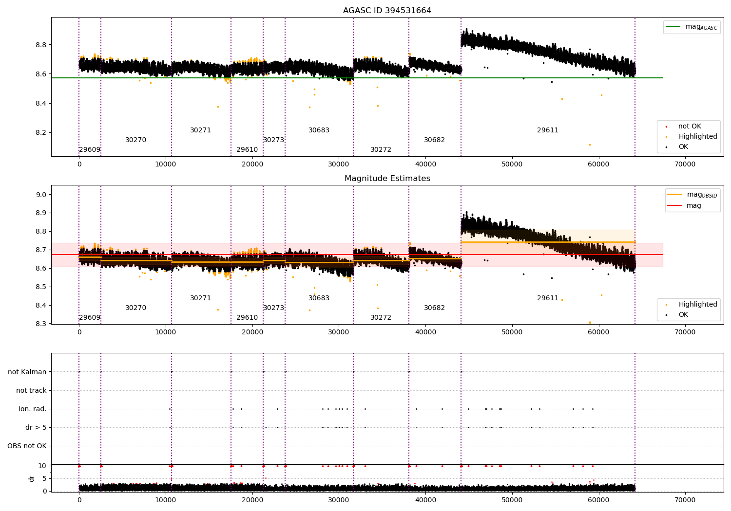This screenshot has width=731, height=511.
Task: Click the mag OBSID legend label
Action: click(702, 195)
